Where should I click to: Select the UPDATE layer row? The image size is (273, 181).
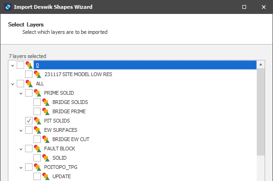click(62, 176)
